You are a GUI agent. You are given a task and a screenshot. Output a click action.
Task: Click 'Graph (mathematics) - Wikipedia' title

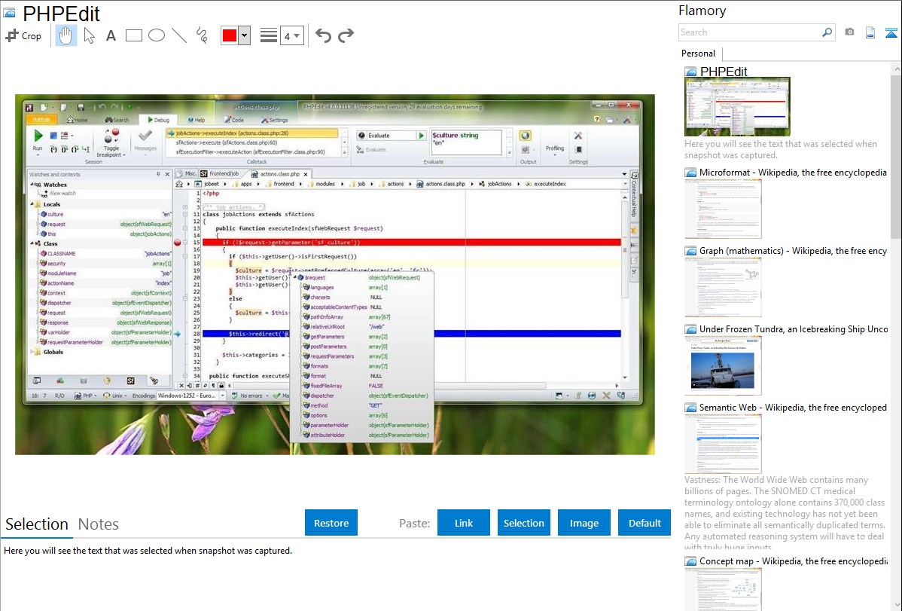[793, 251]
